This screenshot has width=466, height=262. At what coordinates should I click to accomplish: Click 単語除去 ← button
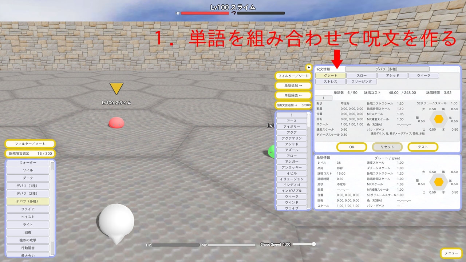pyautogui.click(x=293, y=95)
